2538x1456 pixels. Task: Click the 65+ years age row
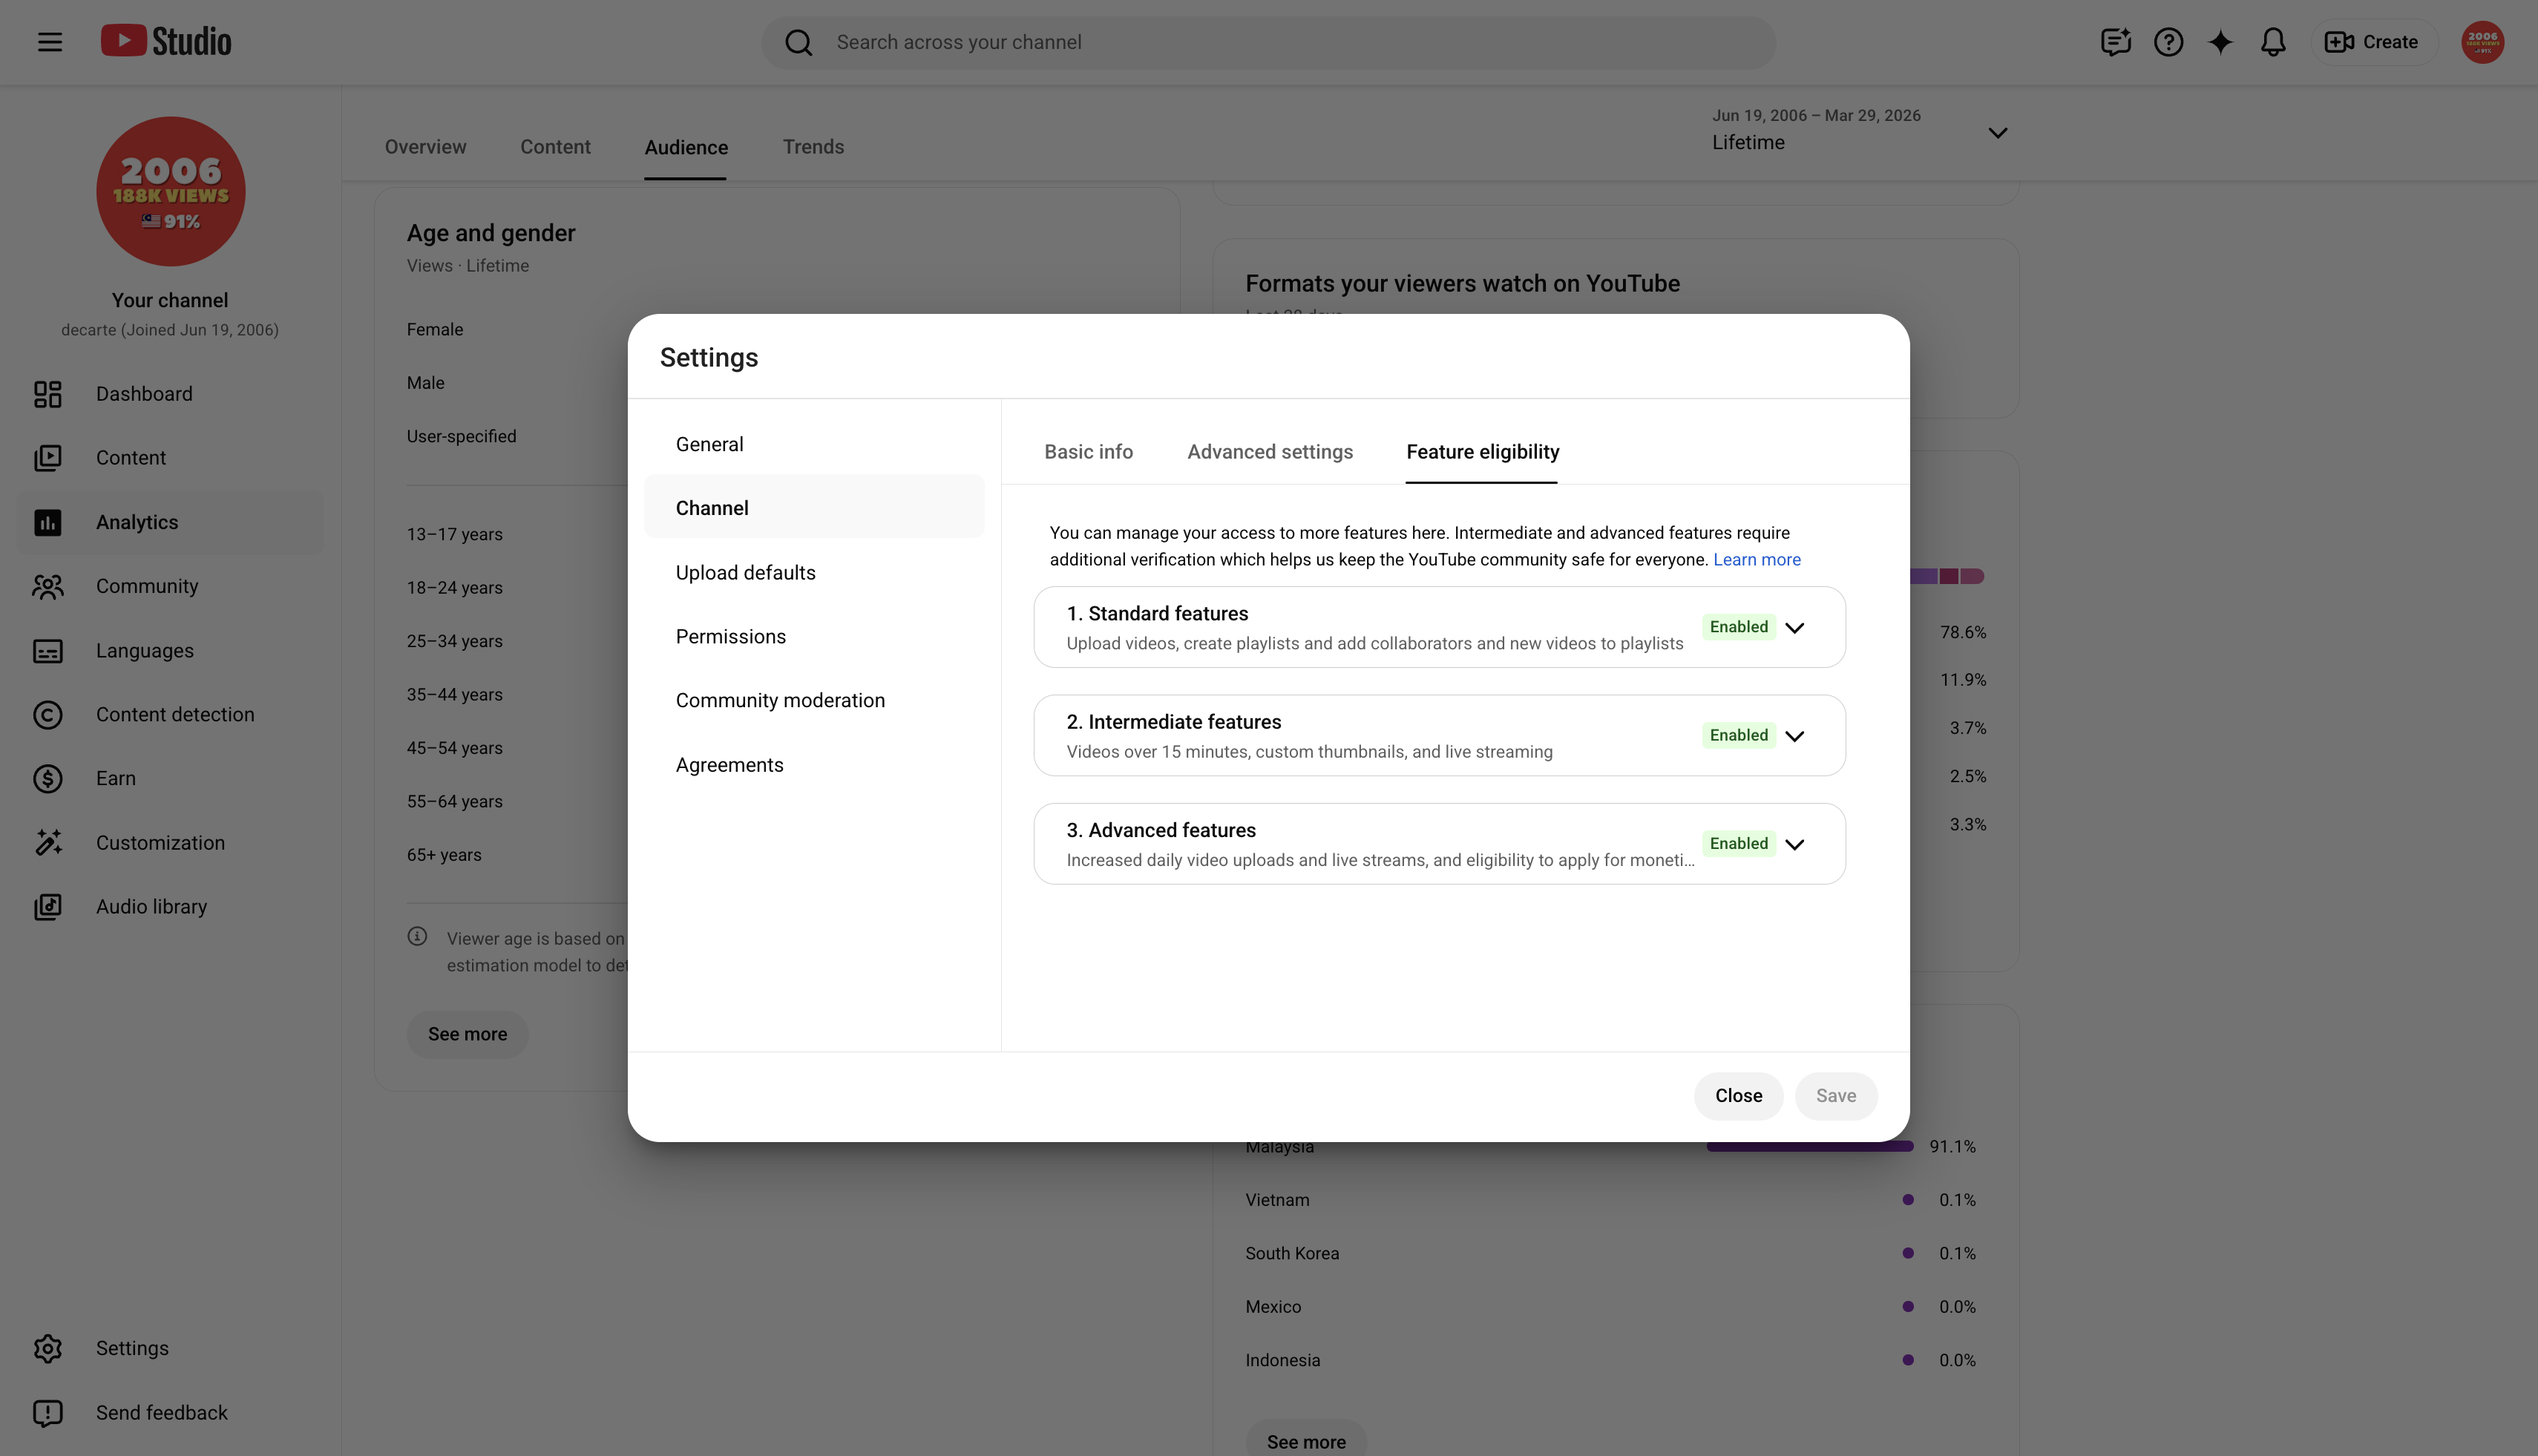pos(516,855)
